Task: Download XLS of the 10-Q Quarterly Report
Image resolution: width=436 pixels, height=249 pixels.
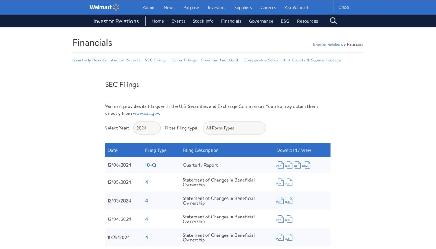Action: point(289,165)
